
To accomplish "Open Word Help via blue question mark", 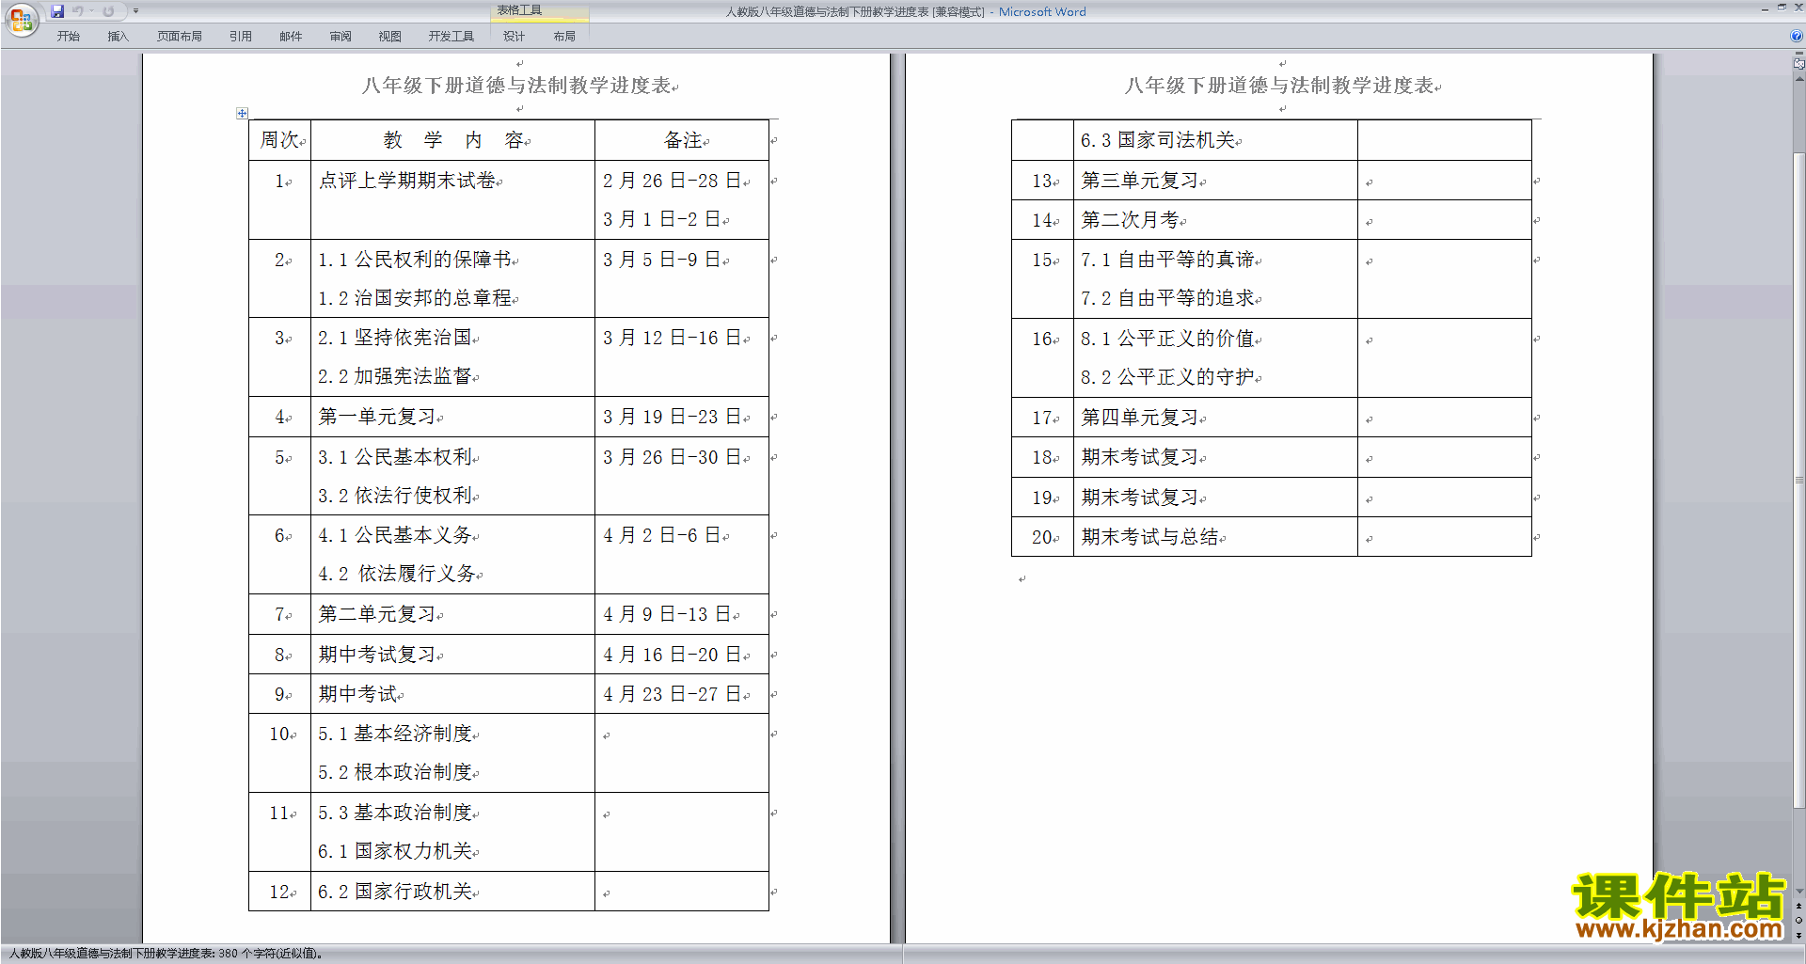I will pyautogui.click(x=1797, y=36).
